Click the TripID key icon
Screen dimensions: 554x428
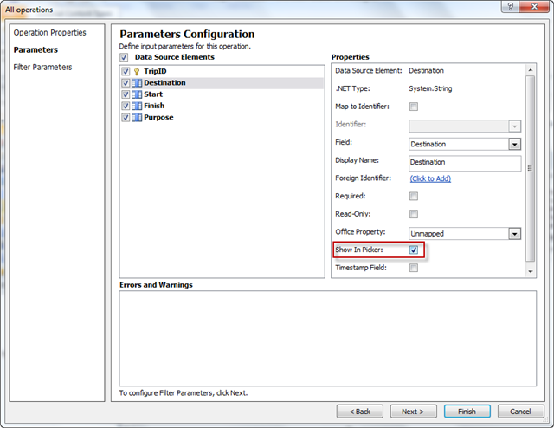pyautogui.click(x=137, y=72)
